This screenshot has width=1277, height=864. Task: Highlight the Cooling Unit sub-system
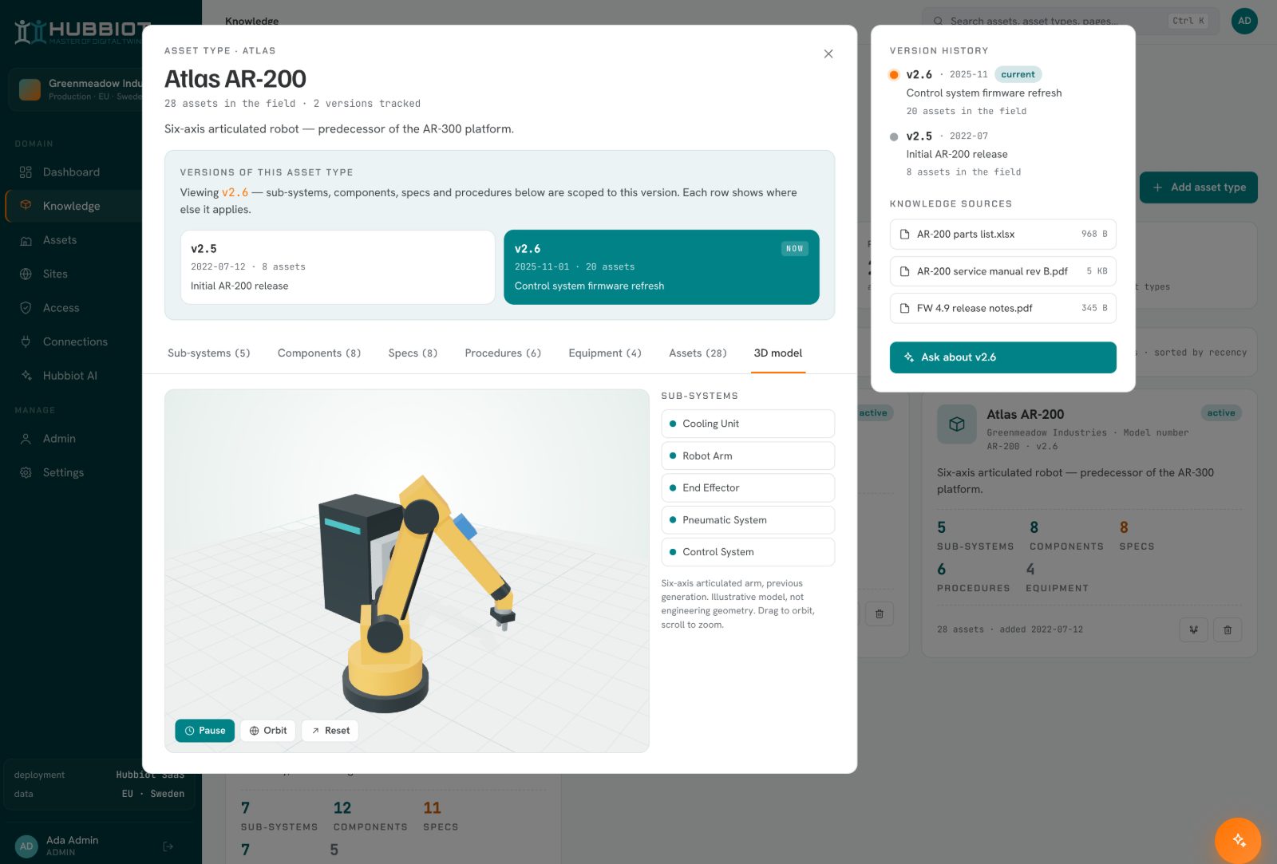click(x=748, y=424)
